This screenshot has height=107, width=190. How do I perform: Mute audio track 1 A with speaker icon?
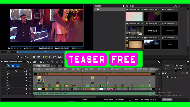[x=26, y=93]
